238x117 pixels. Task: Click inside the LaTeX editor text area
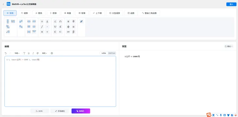point(60,81)
